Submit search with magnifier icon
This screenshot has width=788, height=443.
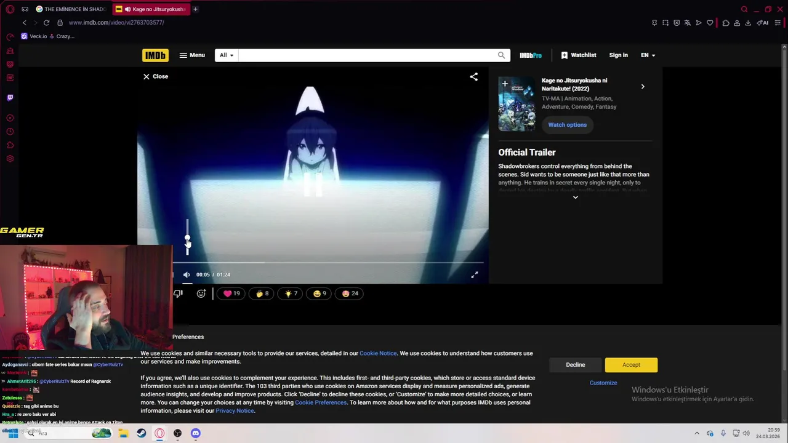click(x=501, y=55)
